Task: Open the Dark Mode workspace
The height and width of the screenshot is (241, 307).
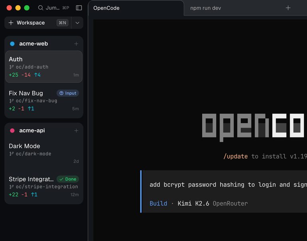Action: pos(44,153)
